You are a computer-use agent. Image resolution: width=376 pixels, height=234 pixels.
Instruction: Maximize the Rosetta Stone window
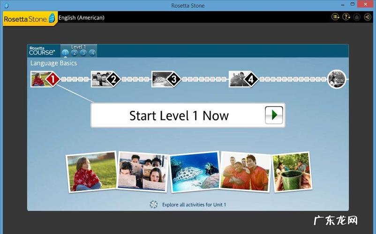tap(352, 4)
